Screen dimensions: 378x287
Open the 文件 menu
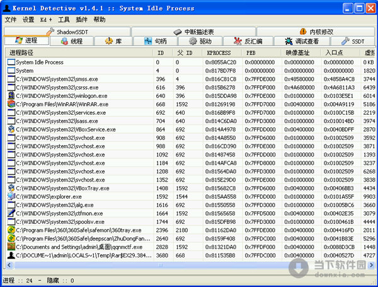pyautogui.click(x=11, y=20)
